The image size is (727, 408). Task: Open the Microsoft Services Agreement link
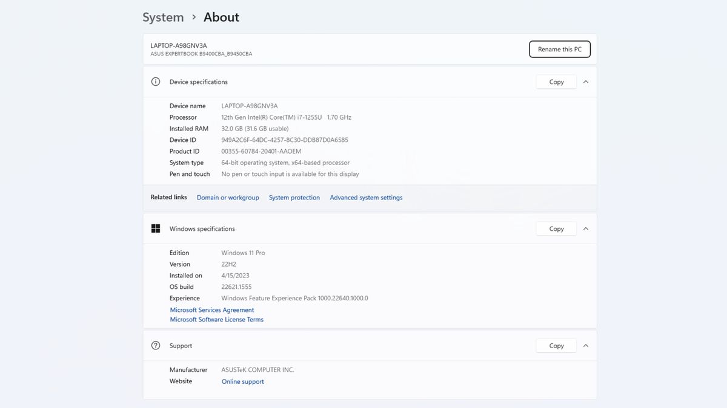[212, 310]
